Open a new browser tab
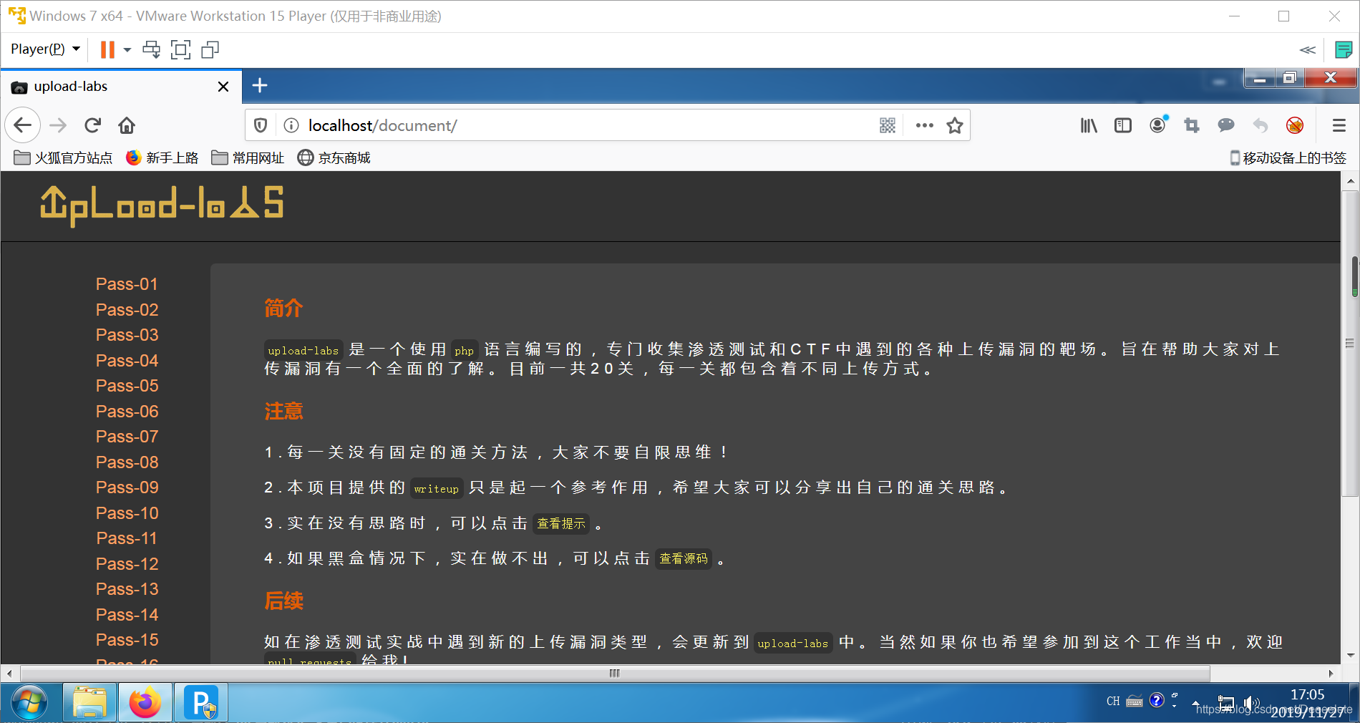The width and height of the screenshot is (1360, 723). (260, 86)
